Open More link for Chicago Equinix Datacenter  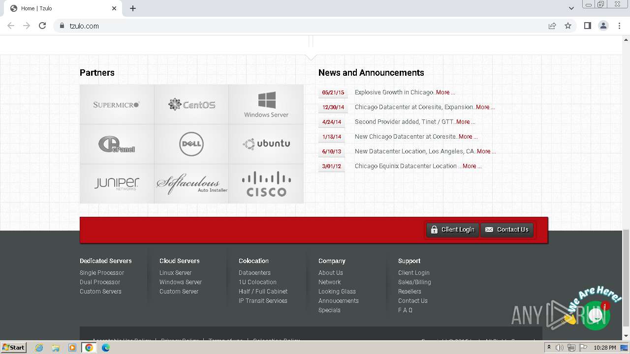(472, 166)
